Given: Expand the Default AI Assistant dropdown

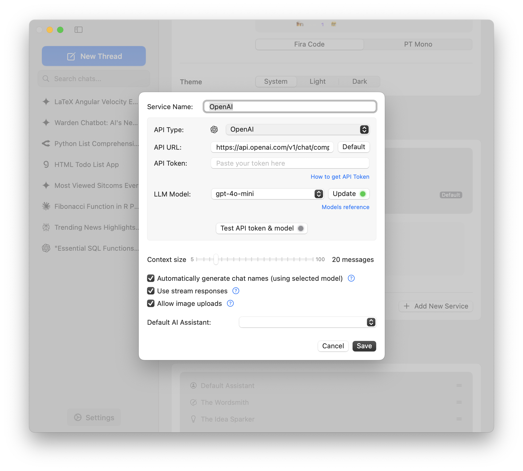Looking at the screenshot, I should coord(307,322).
